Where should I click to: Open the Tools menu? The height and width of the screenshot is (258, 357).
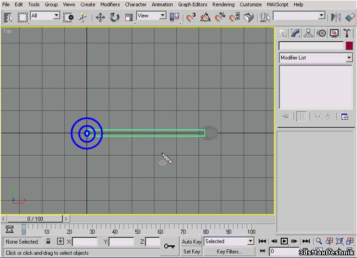(34, 4)
